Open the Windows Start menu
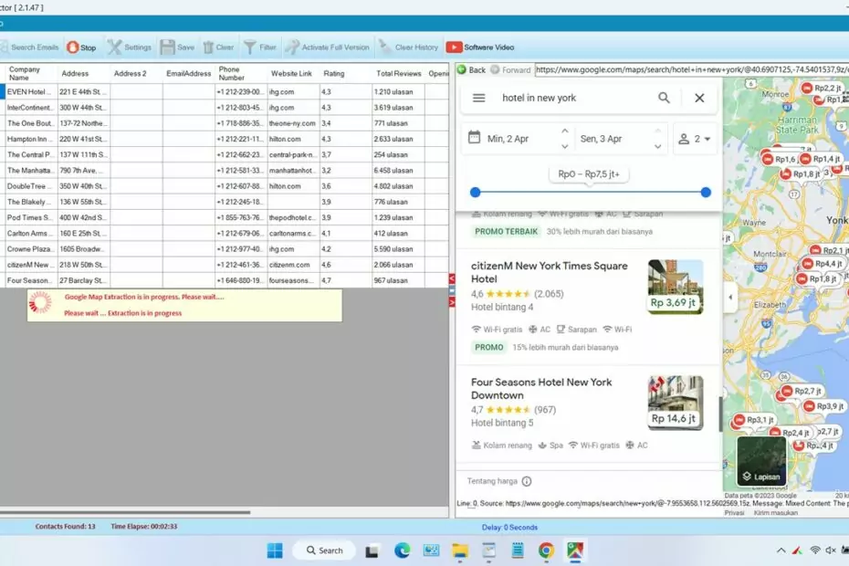The image size is (849, 566). 275,550
